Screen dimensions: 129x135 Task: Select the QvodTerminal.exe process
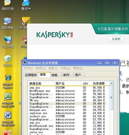(67, 126)
